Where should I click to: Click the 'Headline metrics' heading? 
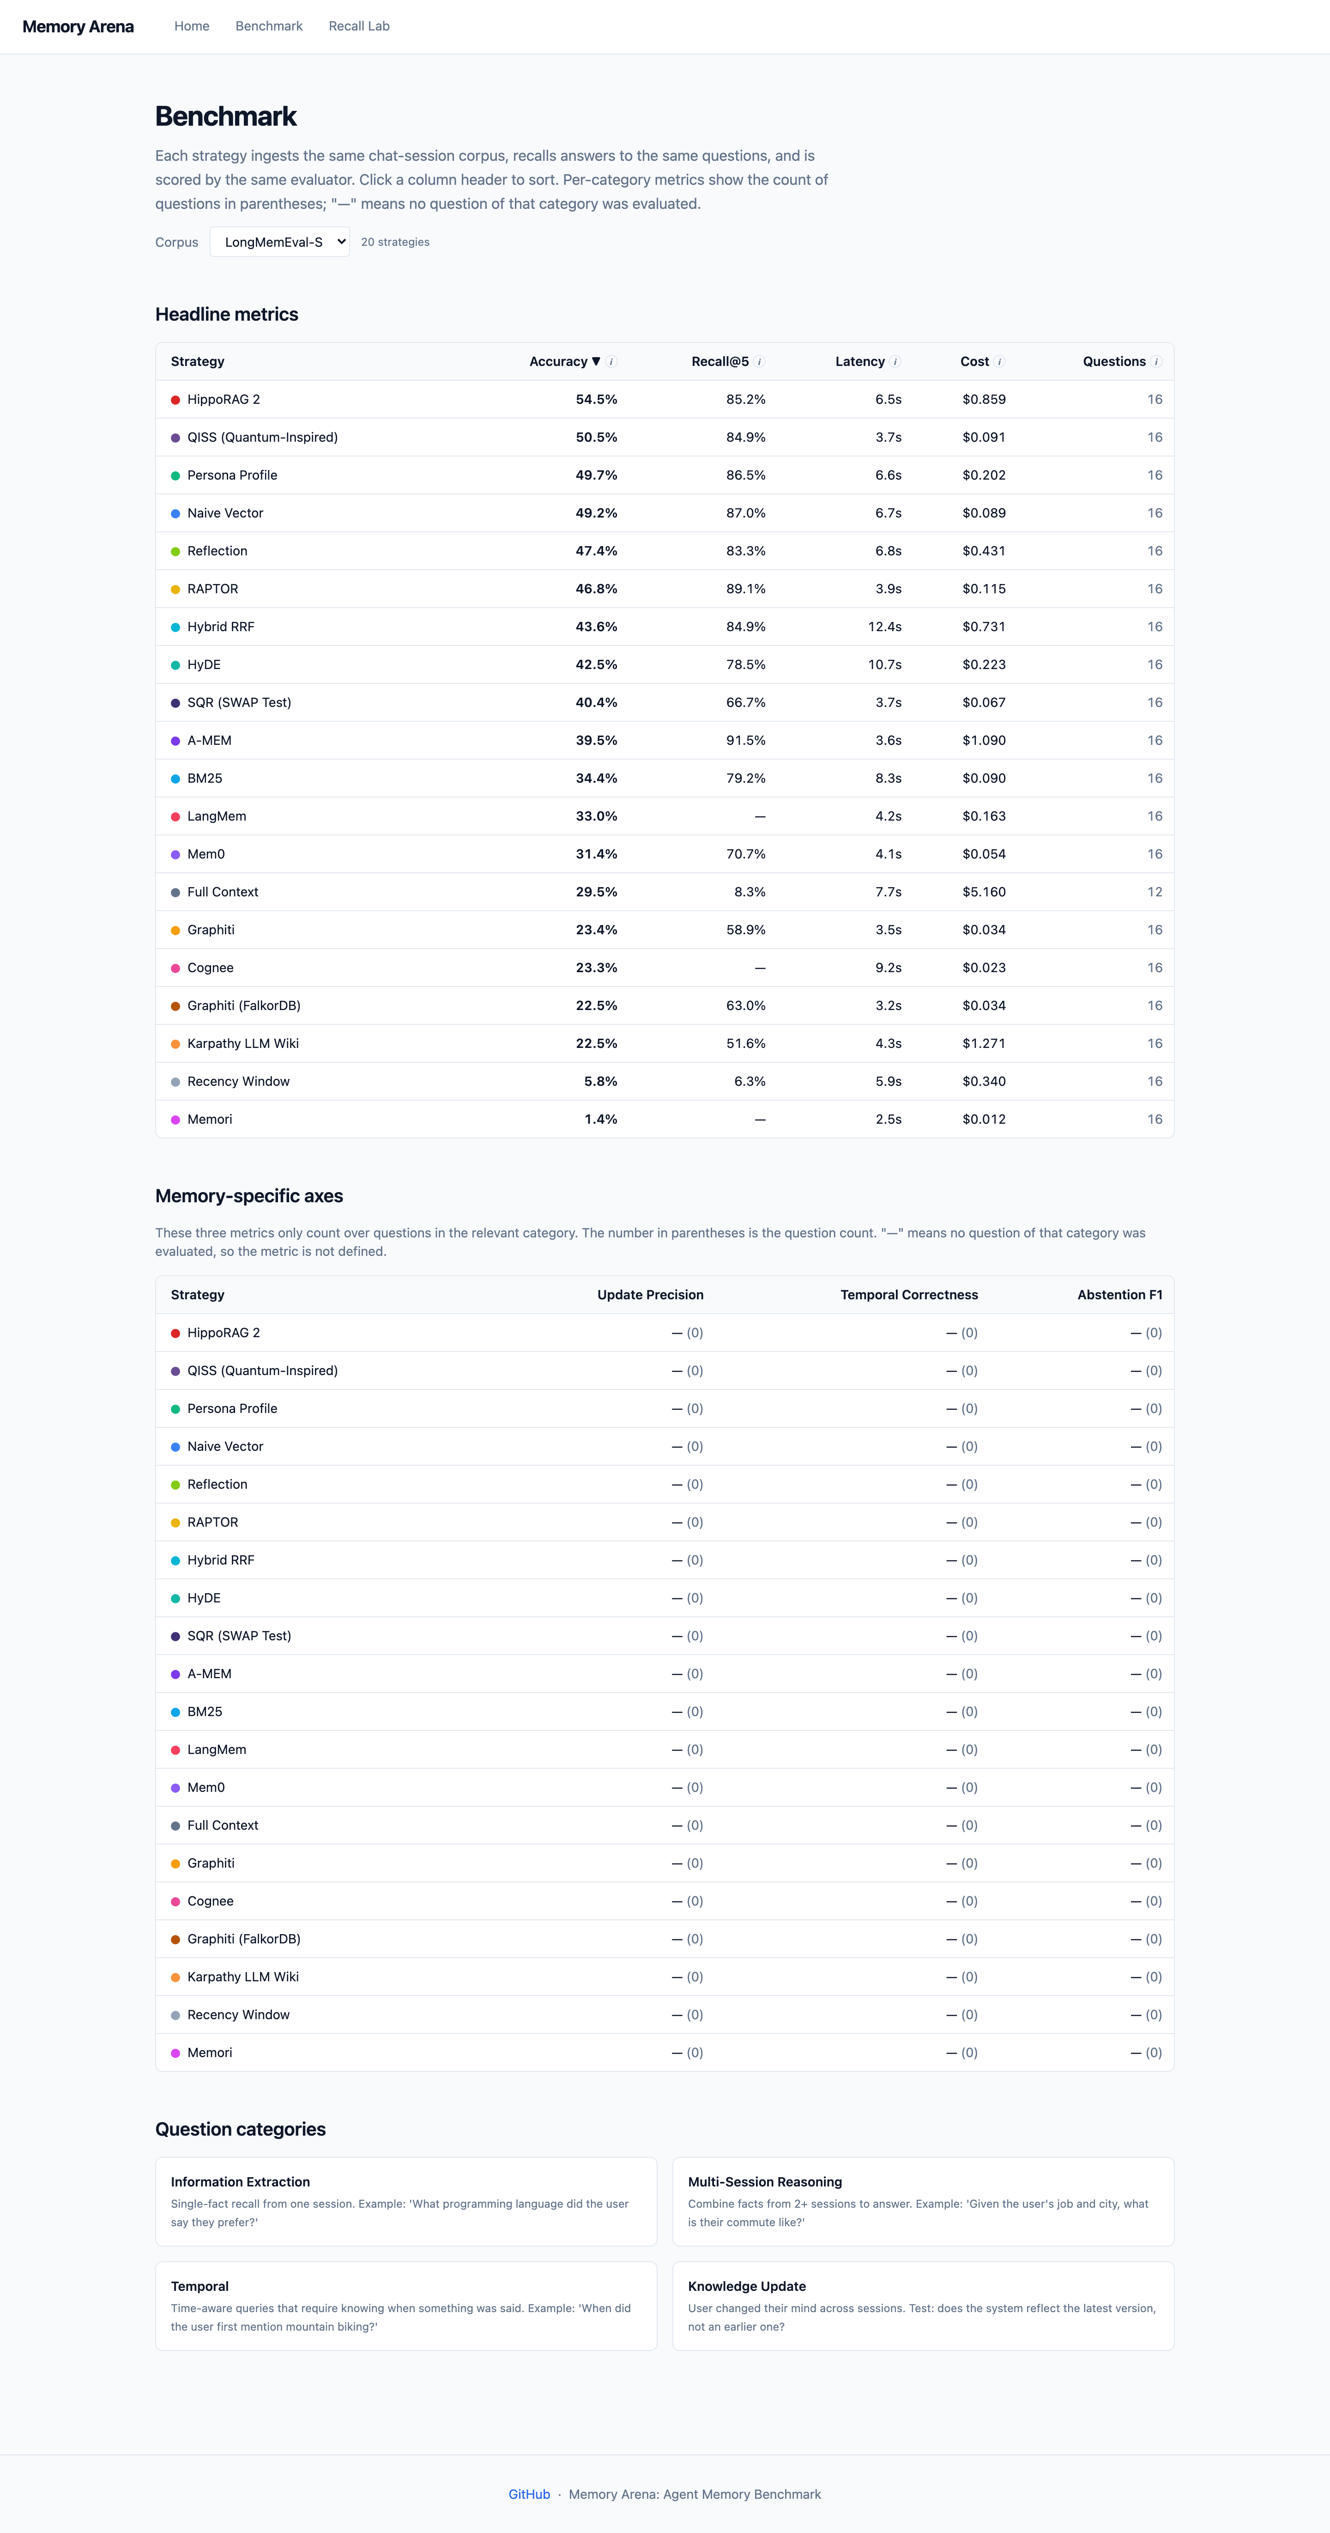click(x=226, y=314)
